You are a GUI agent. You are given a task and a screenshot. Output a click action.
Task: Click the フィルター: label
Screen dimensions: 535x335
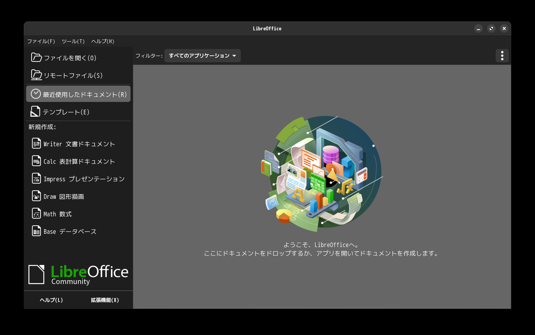tap(149, 56)
